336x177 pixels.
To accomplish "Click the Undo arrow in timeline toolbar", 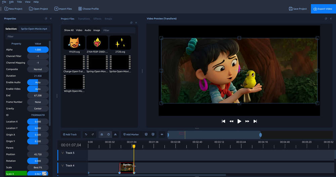I will (86, 134).
